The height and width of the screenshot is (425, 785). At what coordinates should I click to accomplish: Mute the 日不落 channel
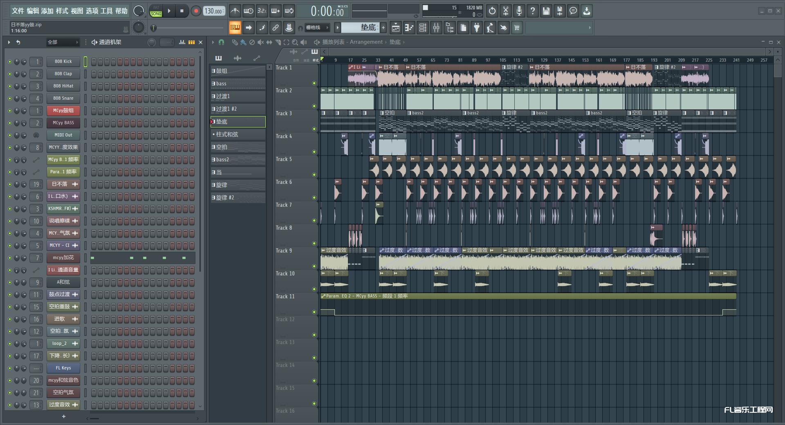pyautogui.click(x=10, y=184)
